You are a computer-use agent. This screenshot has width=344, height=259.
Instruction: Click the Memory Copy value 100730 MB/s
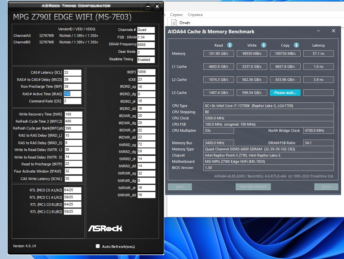pos(285,53)
